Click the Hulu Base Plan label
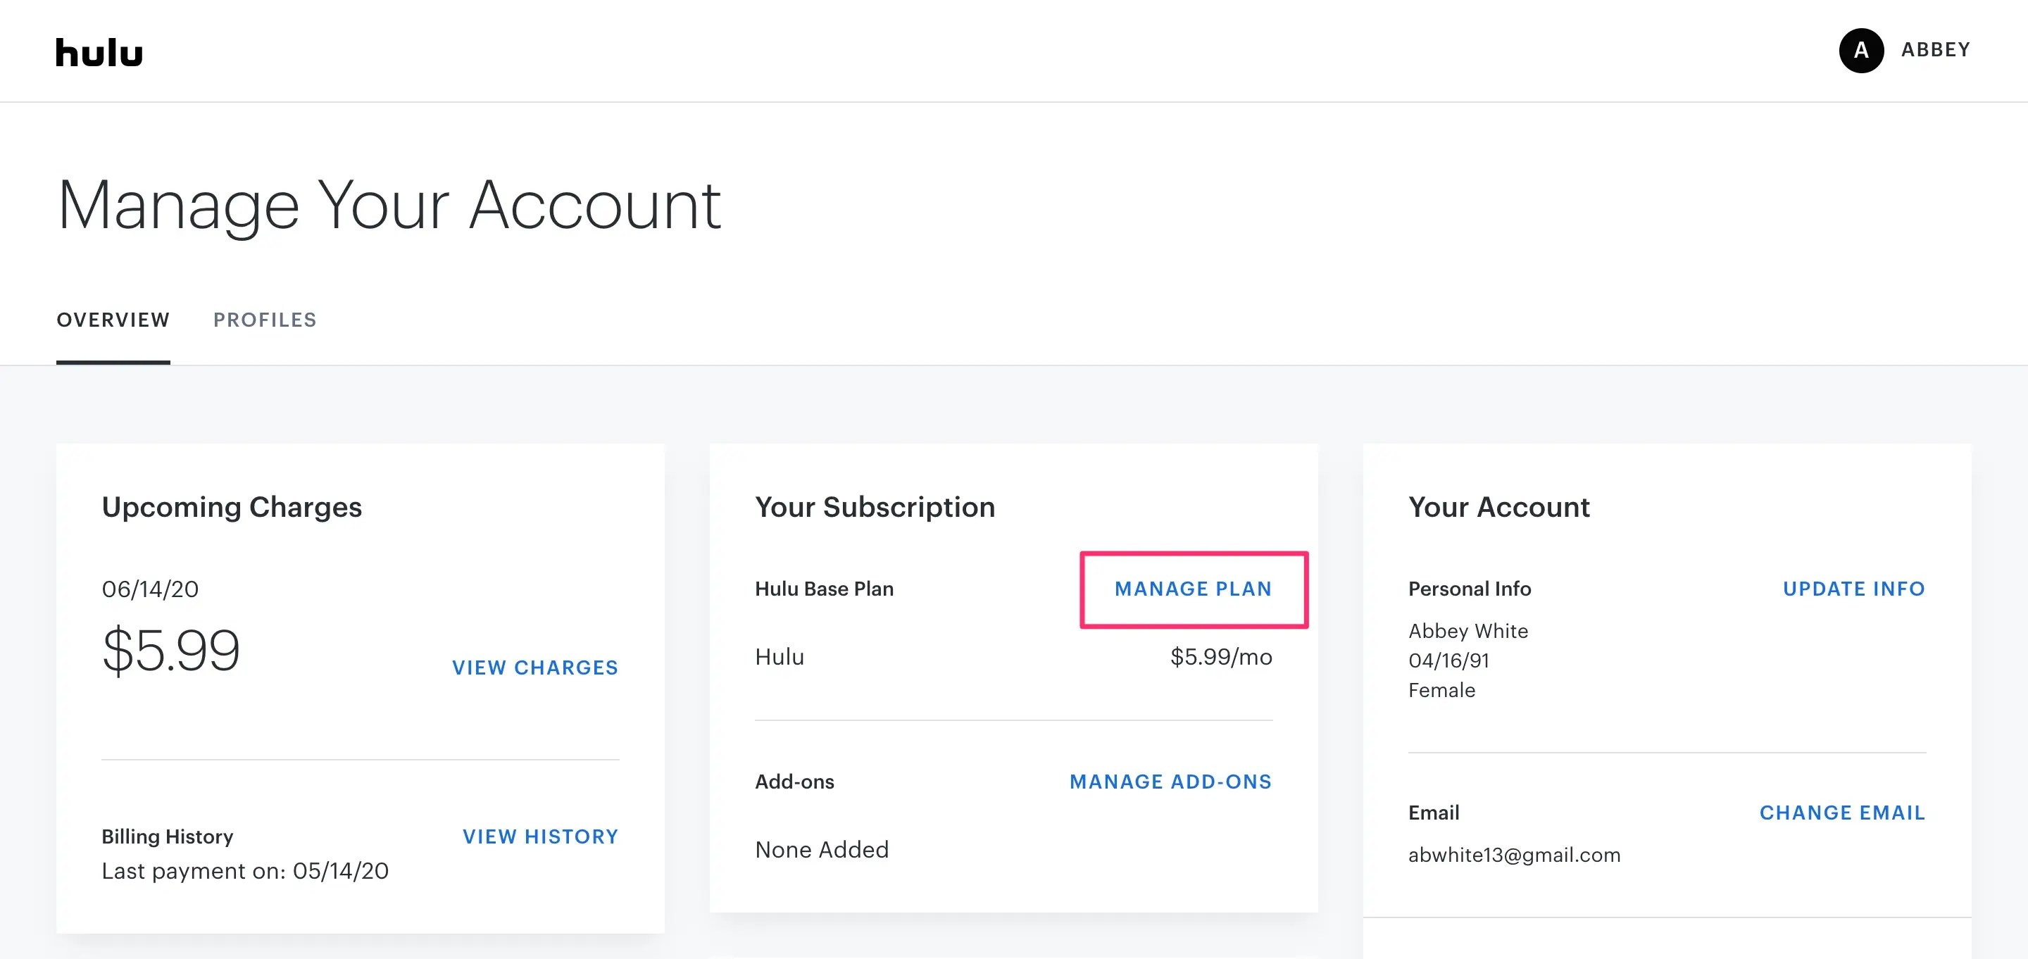 (x=825, y=589)
